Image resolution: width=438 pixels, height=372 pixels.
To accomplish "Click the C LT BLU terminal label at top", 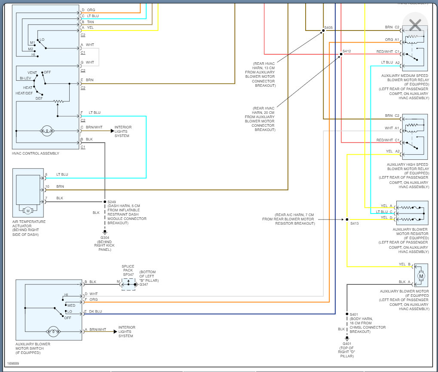I will coord(90,16).
